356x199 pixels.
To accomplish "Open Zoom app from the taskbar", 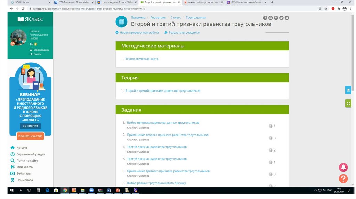I will coord(91,190).
